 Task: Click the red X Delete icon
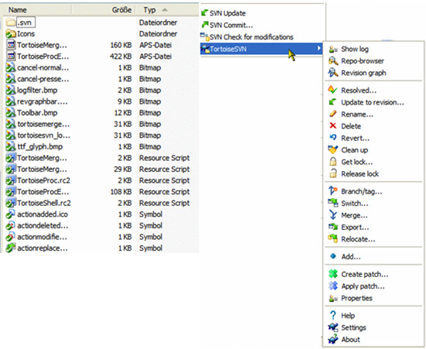[x=333, y=125]
